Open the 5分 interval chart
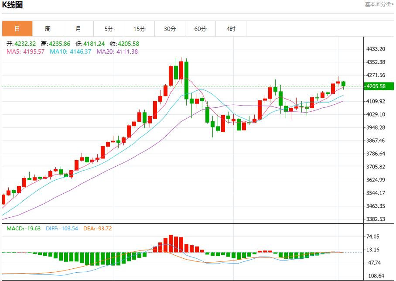 click(109, 29)
